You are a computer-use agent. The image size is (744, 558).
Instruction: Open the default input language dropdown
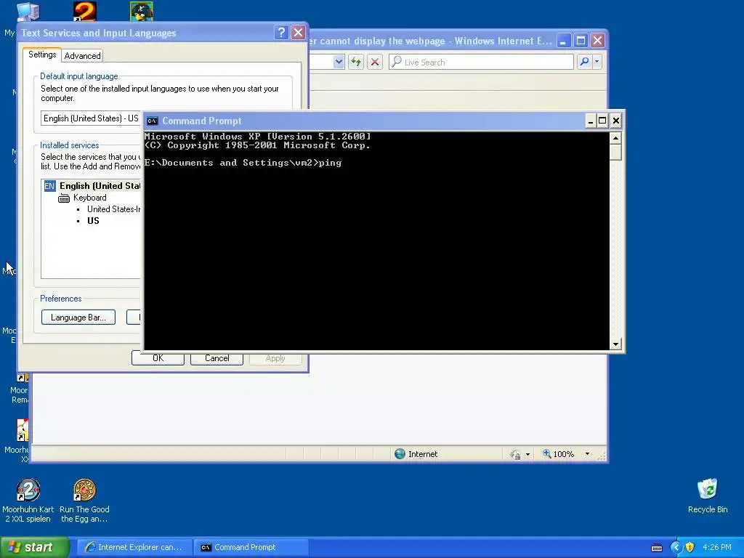point(91,118)
